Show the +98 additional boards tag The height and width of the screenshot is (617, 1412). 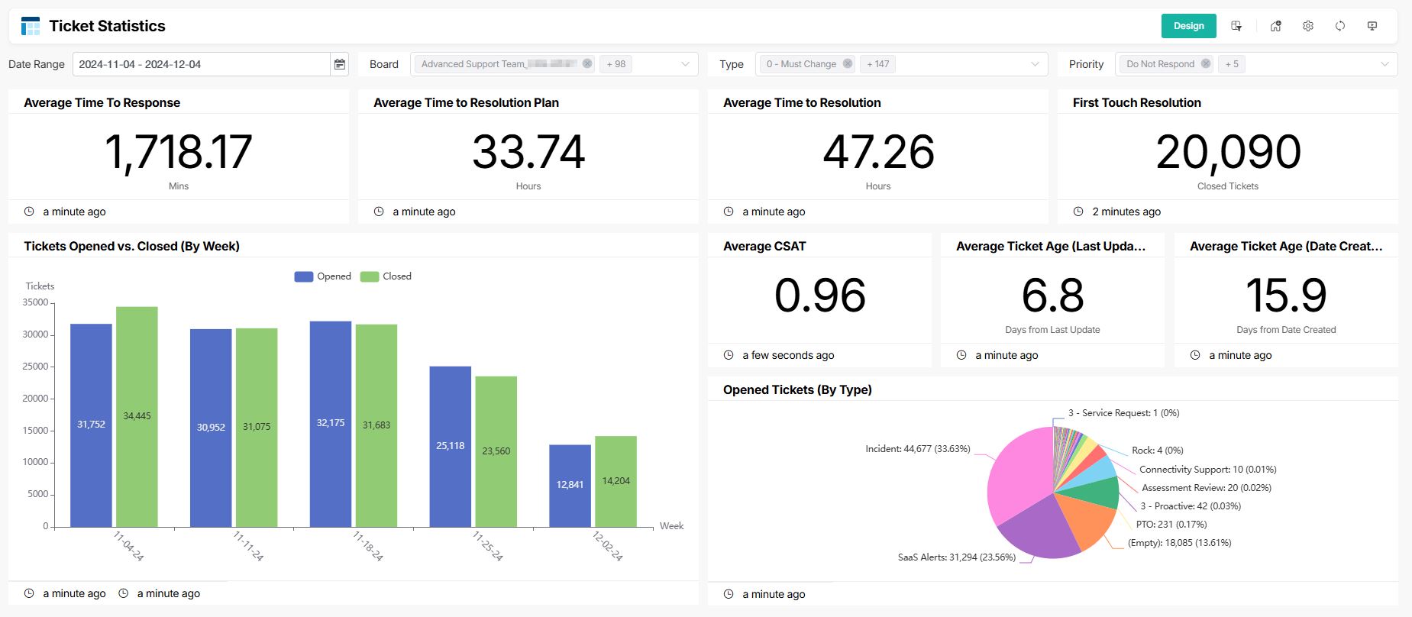point(616,64)
